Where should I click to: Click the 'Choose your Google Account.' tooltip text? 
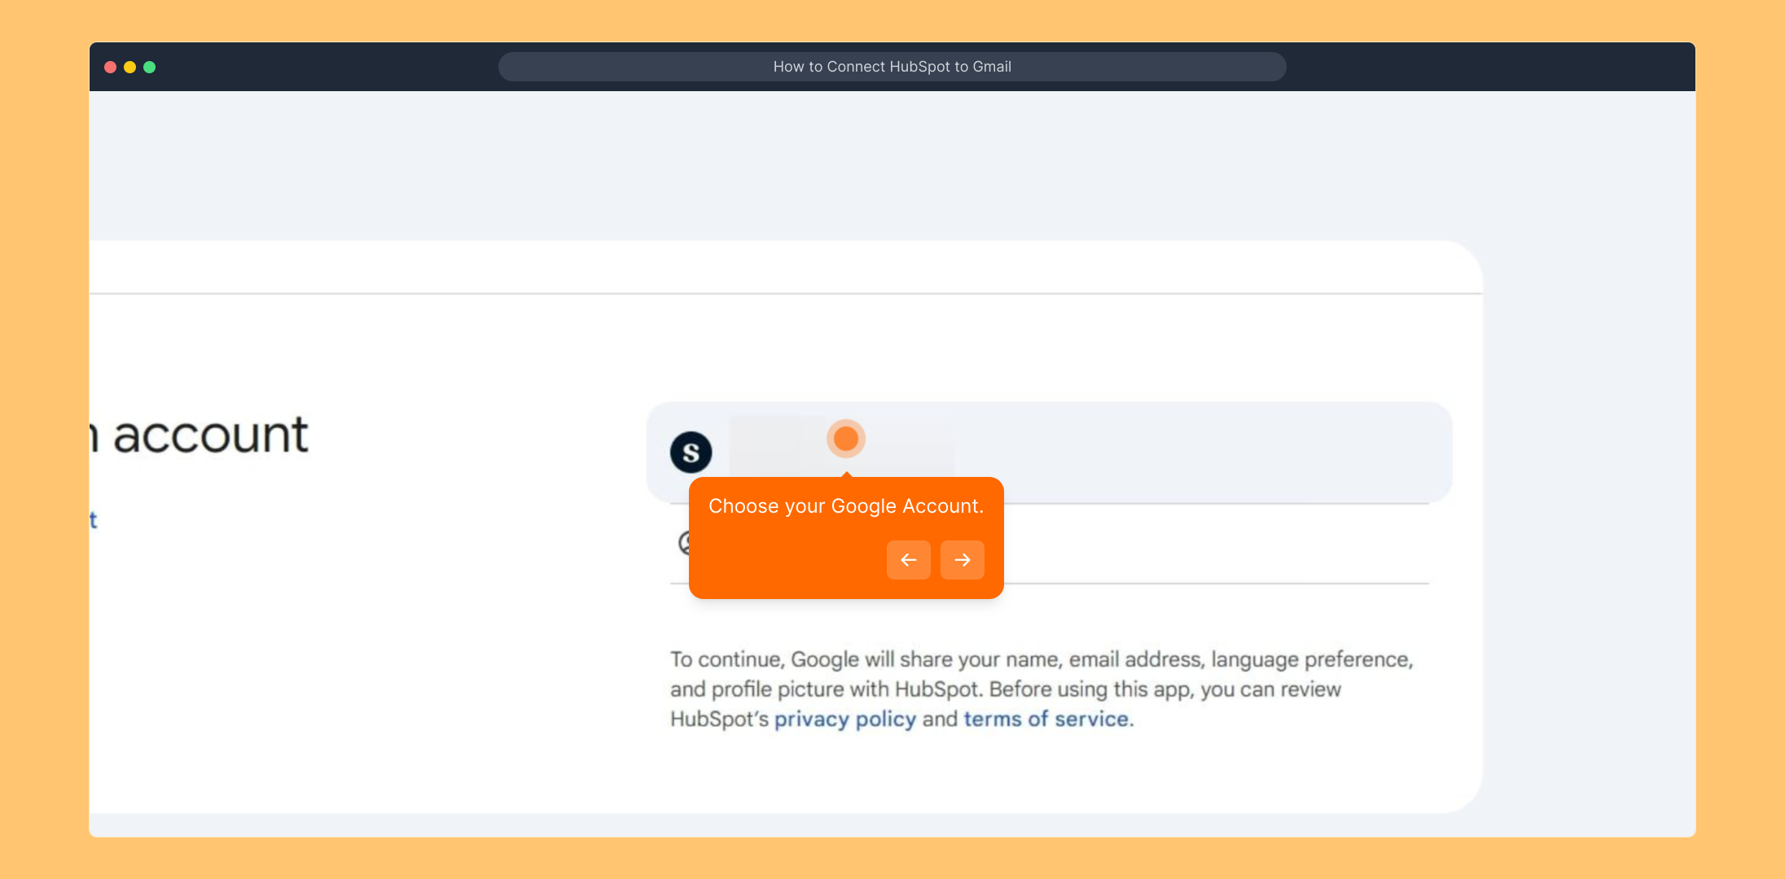[x=845, y=506]
